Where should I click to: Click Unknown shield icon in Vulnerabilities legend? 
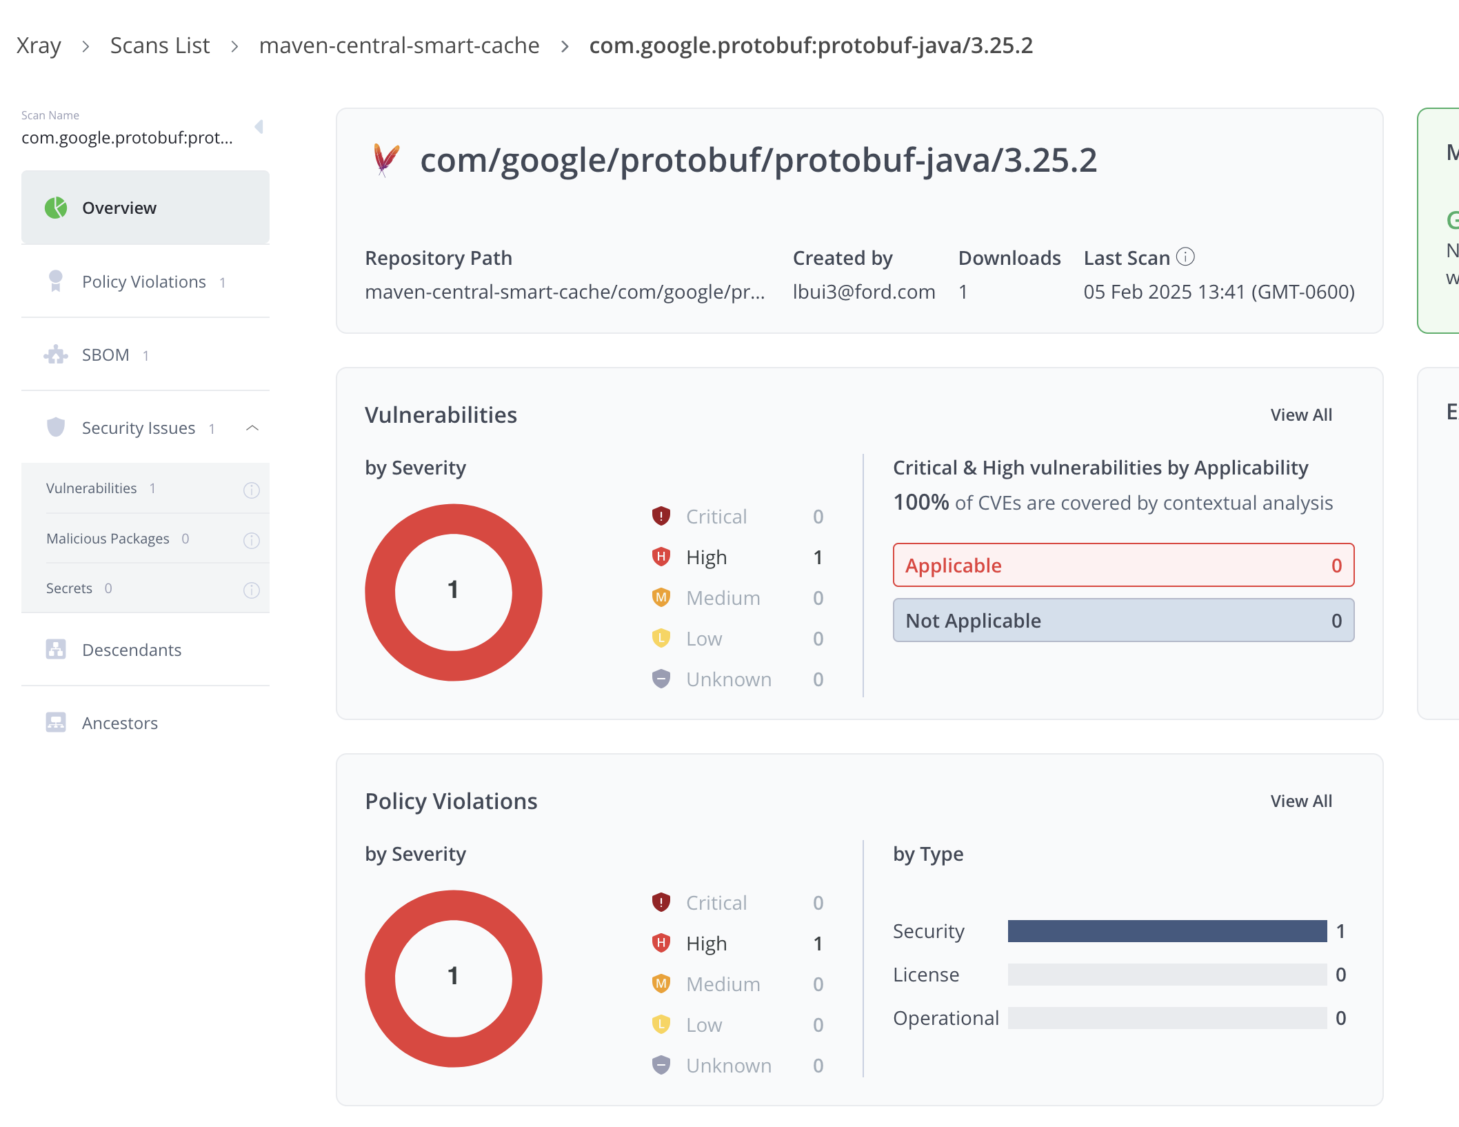tap(661, 679)
